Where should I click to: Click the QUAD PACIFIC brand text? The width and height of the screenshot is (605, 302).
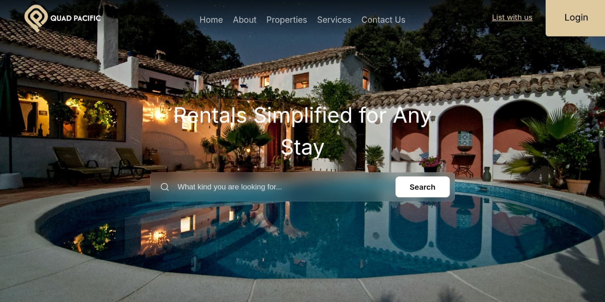click(76, 18)
